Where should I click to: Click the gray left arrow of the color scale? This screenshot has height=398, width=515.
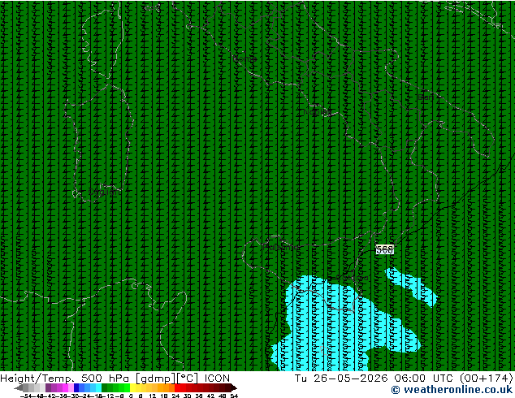point(19,388)
